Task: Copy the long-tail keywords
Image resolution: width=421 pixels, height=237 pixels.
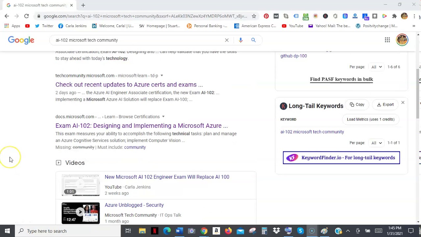Action: (x=357, y=105)
